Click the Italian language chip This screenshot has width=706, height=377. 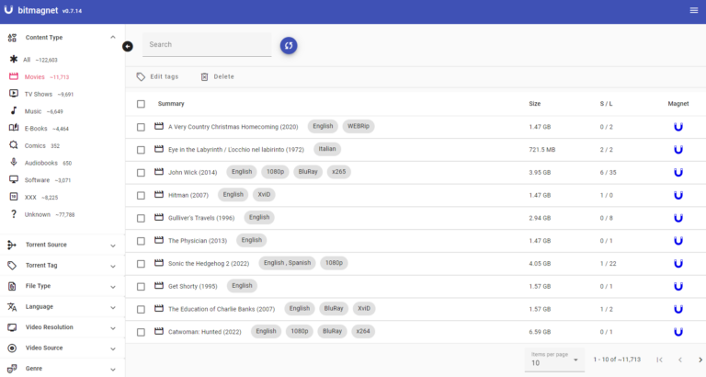coord(327,149)
